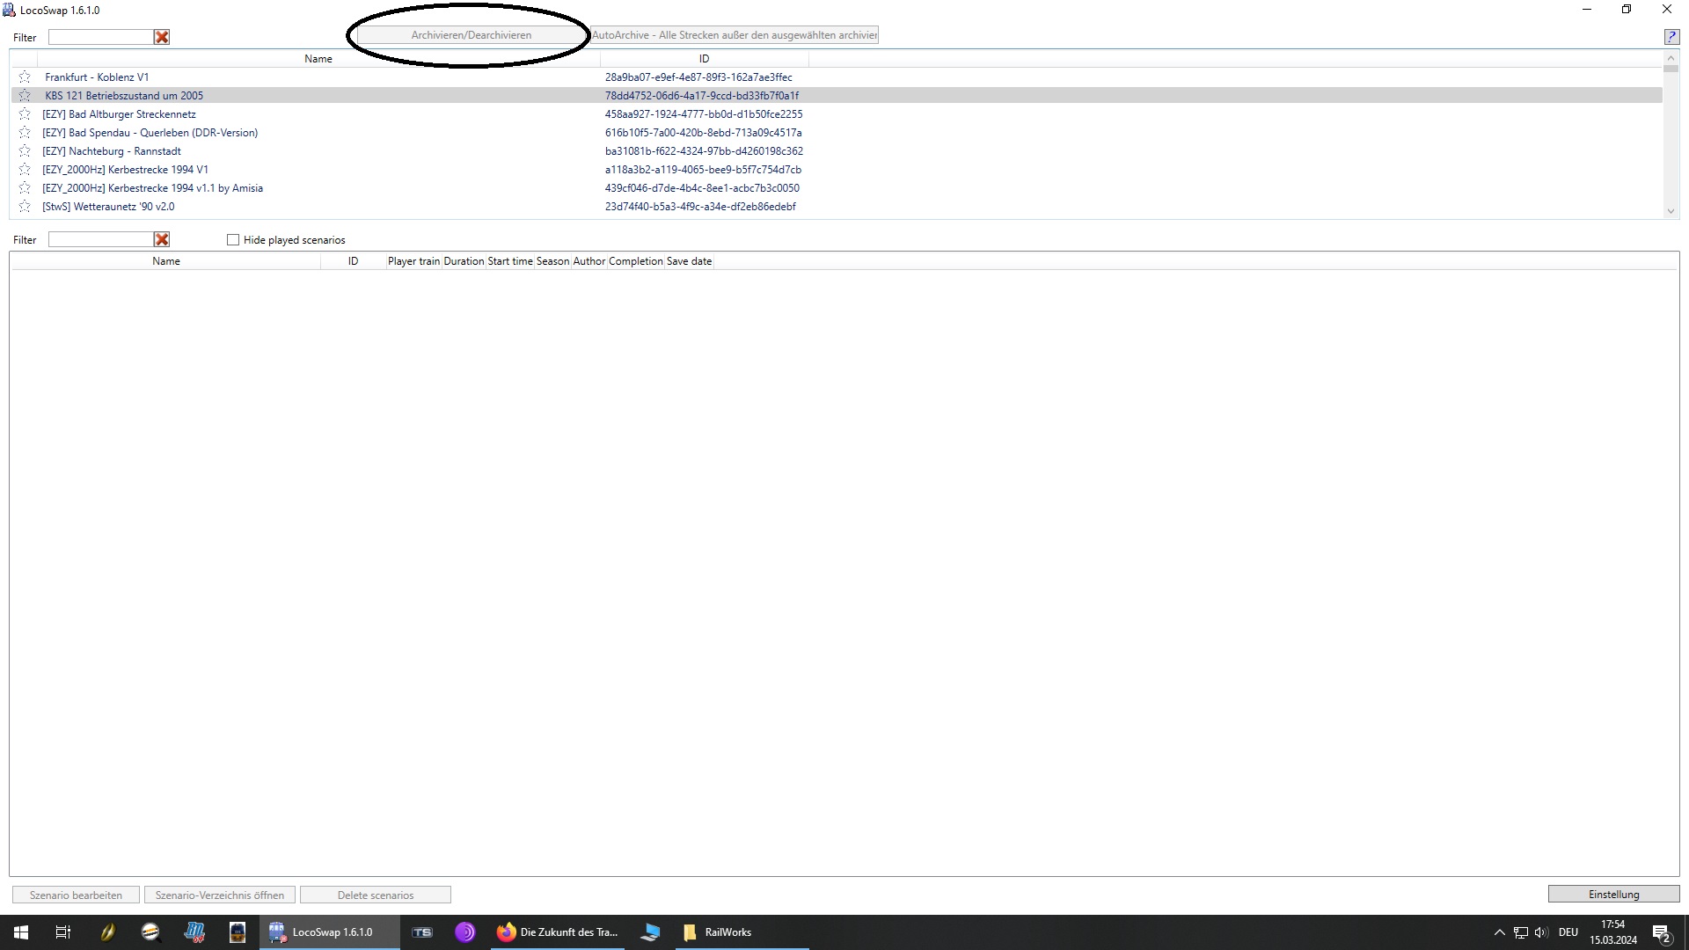Image resolution: width=1689 pixels, height=950 pixels.
Task: Toggle favorite star for [EZY] Bad Altburger Streckennetz
Action: pos(25,114)
